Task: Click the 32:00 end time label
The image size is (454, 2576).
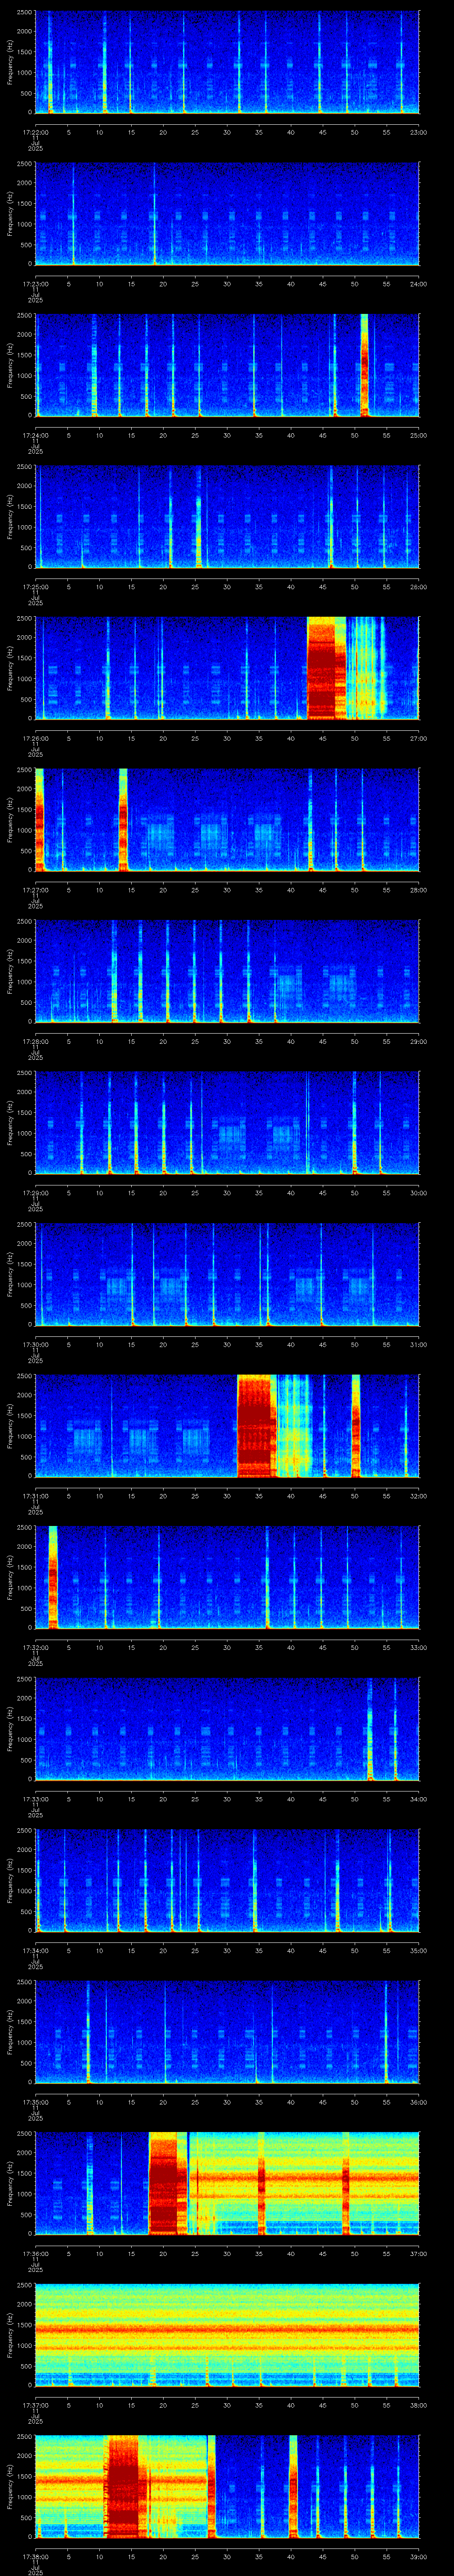Action: pyautogui.click(x=418, y=1496)
